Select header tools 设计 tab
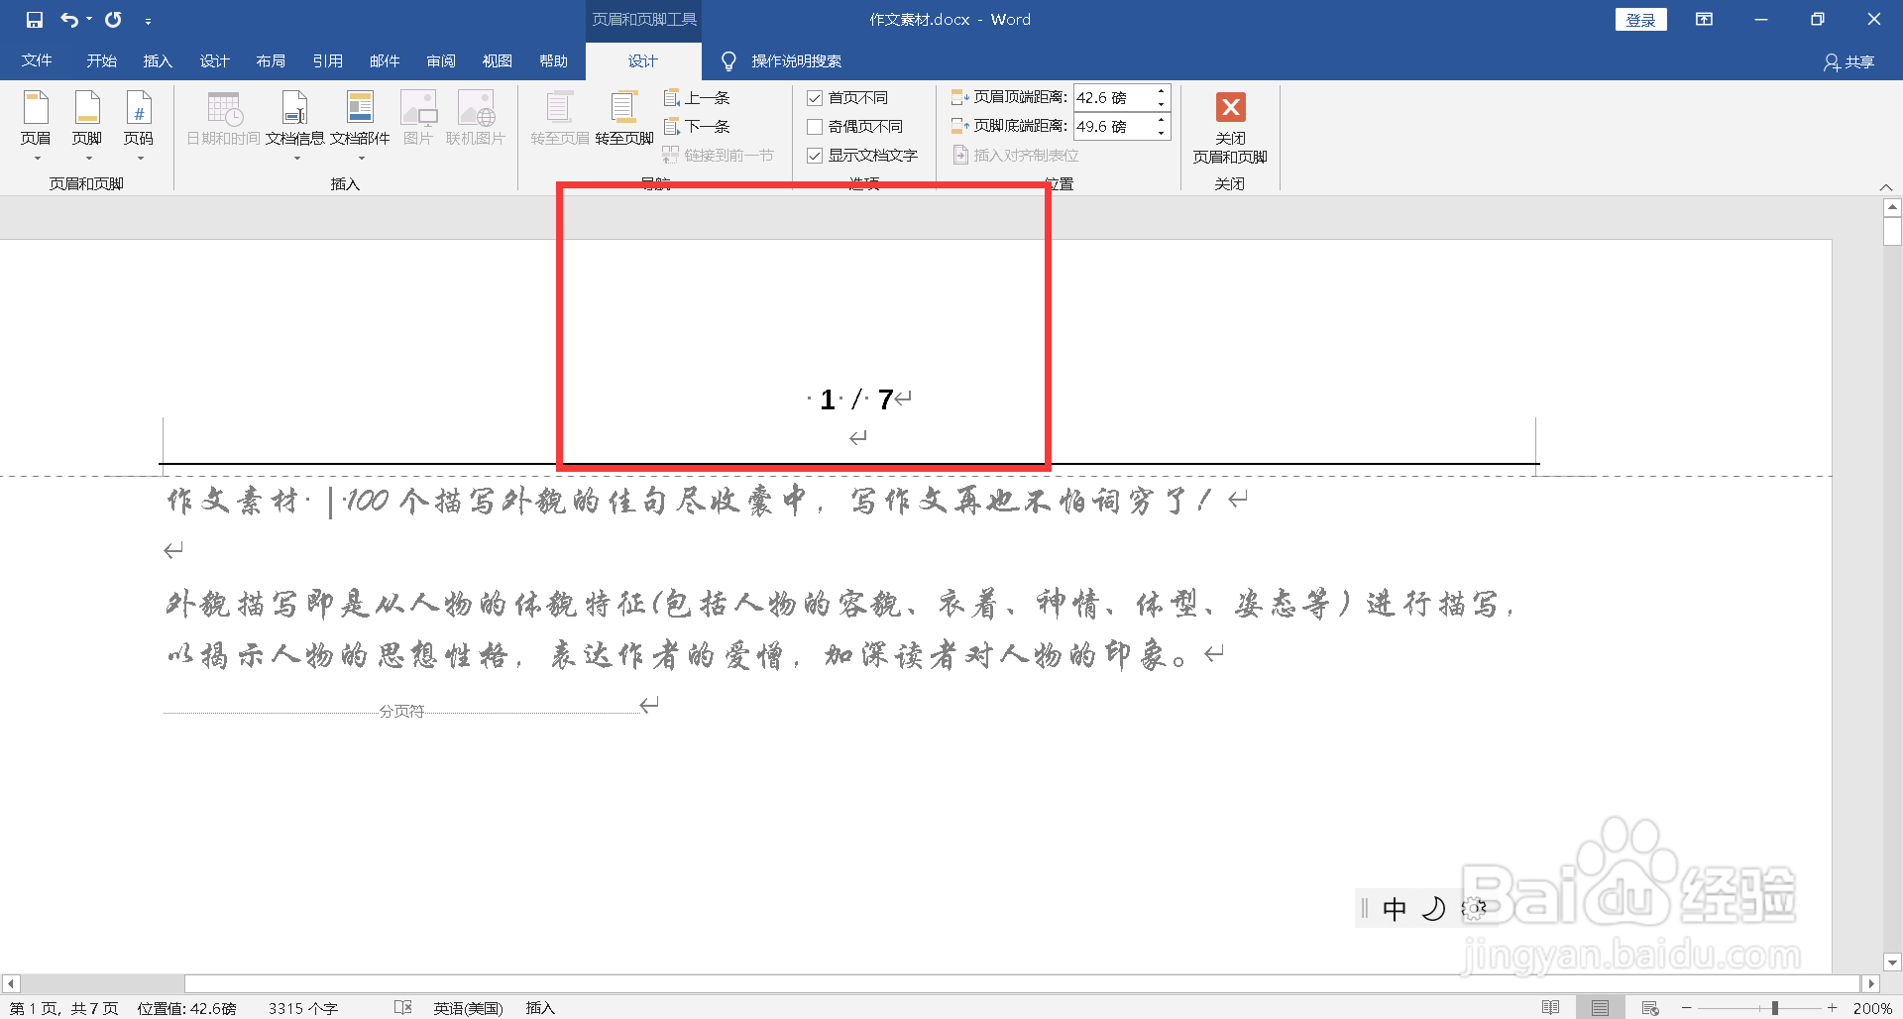Screen dimensions: 1903x1019 (643, 61)
